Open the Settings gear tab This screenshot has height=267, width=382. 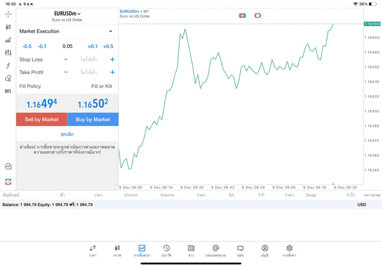289,250
